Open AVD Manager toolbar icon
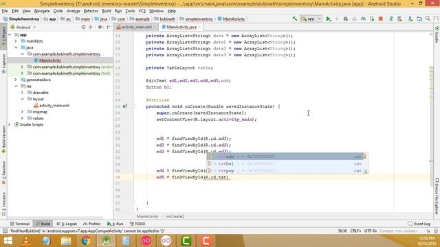 tap(400, 19)
